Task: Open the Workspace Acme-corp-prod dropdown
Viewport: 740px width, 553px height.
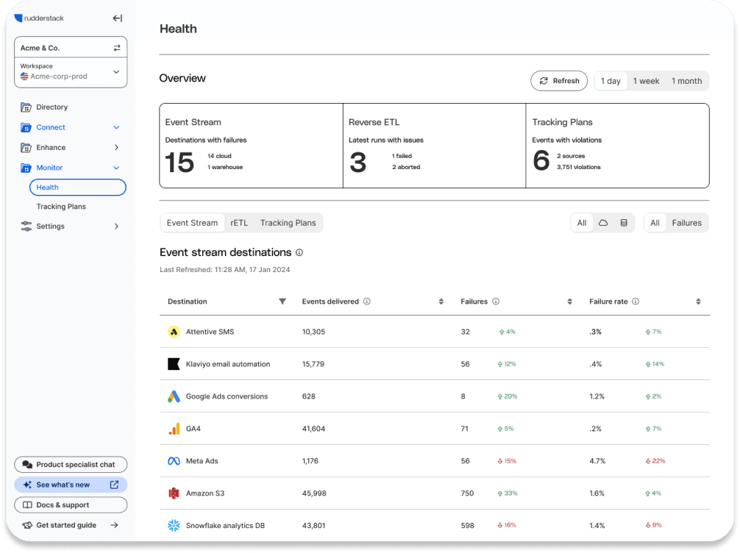Action: (71, 72)
